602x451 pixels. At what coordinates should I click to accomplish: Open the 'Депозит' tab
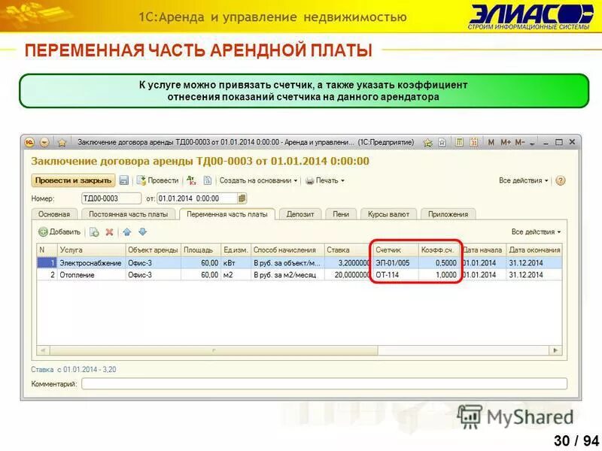click(x=300, y=214)
